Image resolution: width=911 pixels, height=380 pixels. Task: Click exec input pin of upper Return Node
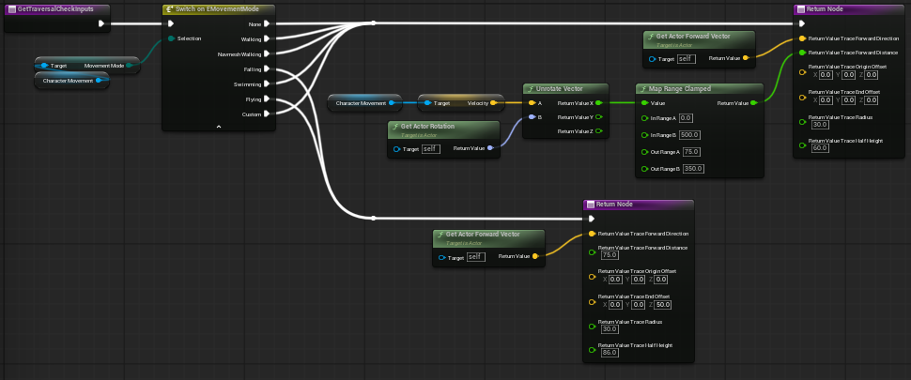(802, 23)
